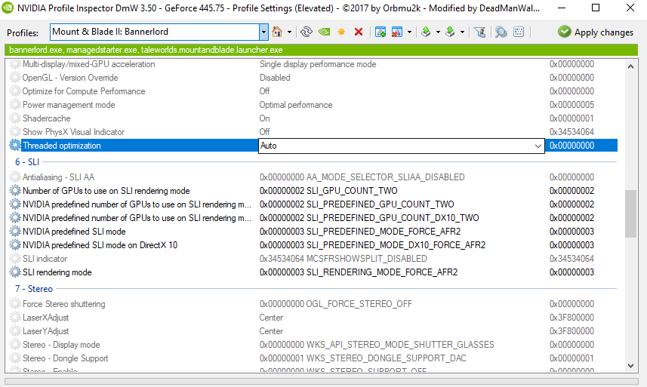Click gear icon beside NVIDIA predefined SLI mode

(15, 231)
